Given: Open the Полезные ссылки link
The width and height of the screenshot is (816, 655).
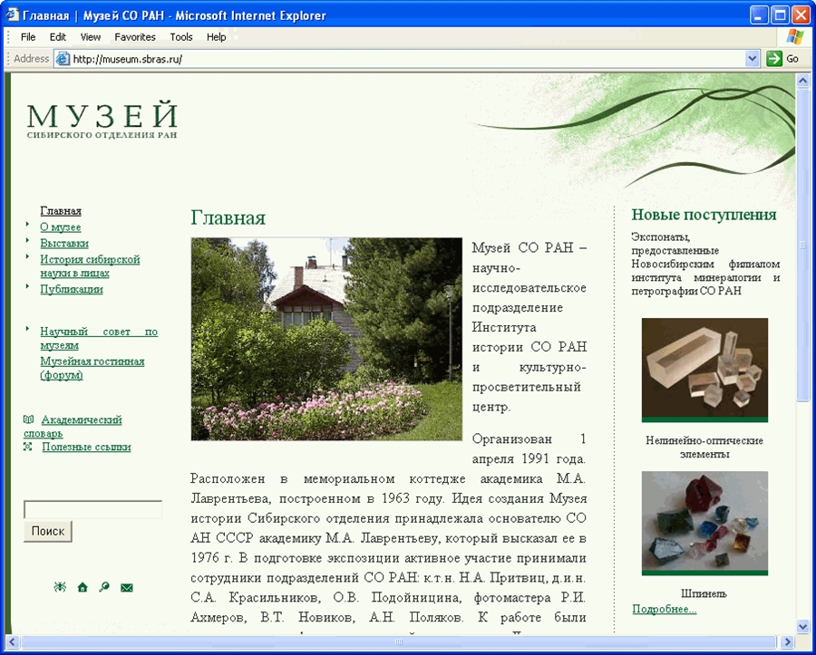Looking at the screenshot, I should click(86, 447).
